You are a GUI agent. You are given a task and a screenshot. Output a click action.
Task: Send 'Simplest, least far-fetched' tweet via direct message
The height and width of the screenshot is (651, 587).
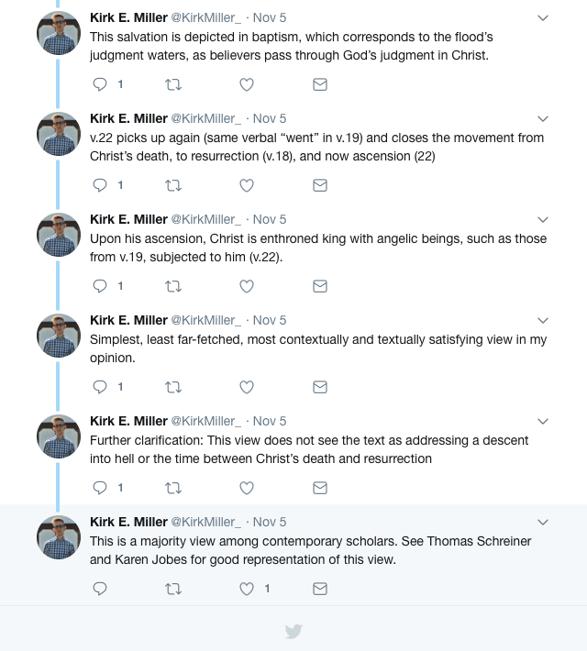point(320,387)
